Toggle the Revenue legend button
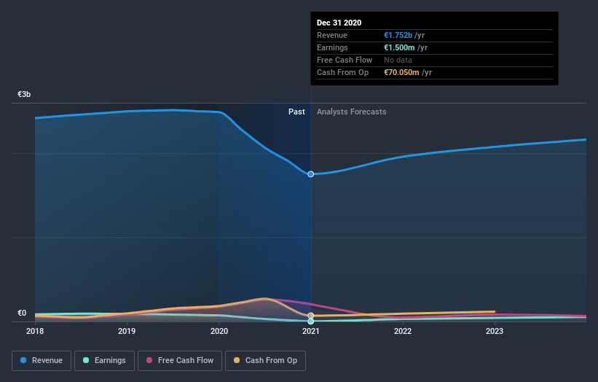Screen dimensions: 598x382 point(42,361)
